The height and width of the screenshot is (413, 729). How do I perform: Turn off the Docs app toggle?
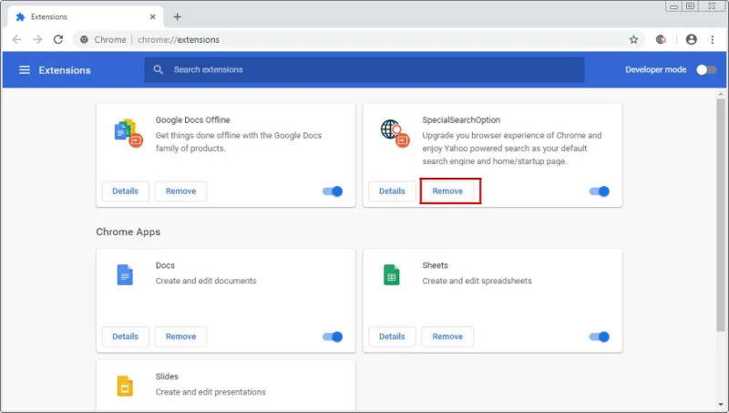tap(333, 336)
